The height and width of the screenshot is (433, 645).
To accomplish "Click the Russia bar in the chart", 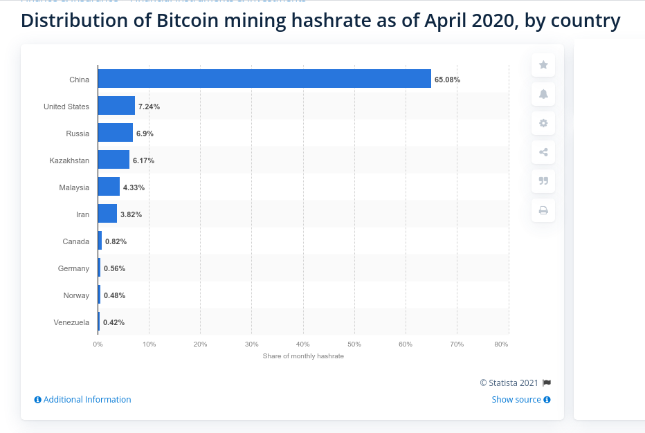I will 115,133.
